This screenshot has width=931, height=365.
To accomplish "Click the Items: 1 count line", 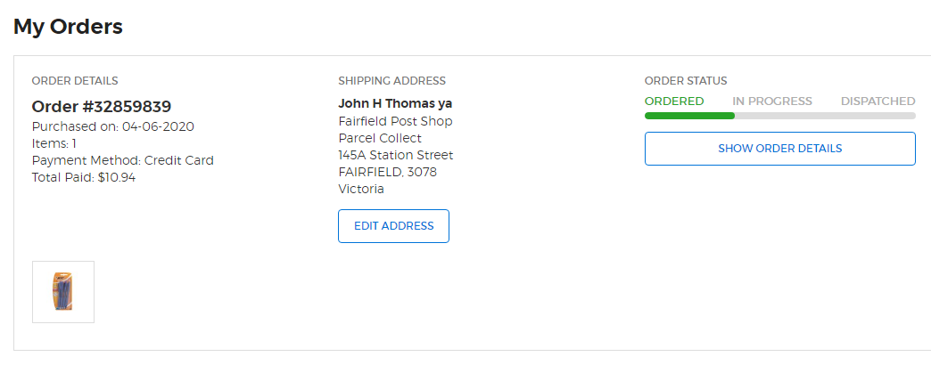I will pos(54,143).
